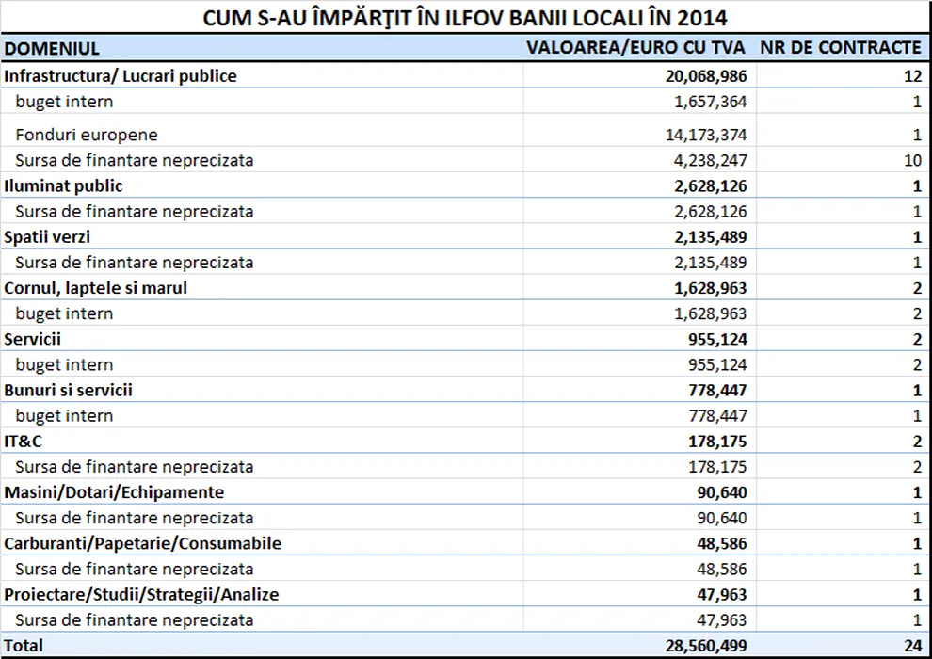This screenshot has height=659, width=932.
Task: Click the total contracts count 24
Action: click(910, 645)
